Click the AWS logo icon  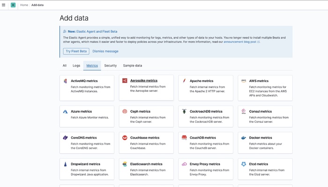pos(244,81)
